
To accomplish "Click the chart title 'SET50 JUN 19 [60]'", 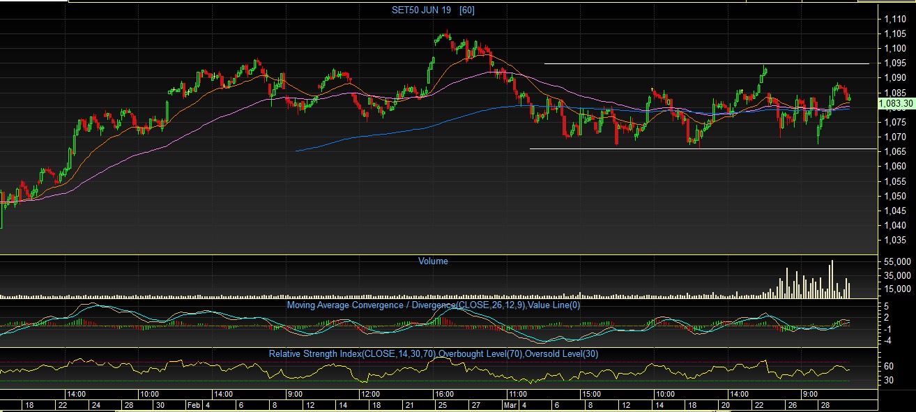I will [433, 10].
